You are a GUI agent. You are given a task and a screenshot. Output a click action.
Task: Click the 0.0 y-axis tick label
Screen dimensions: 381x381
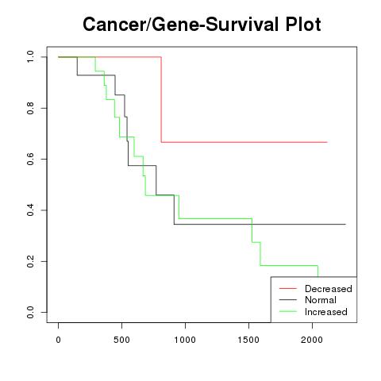[x=30, y=312]
